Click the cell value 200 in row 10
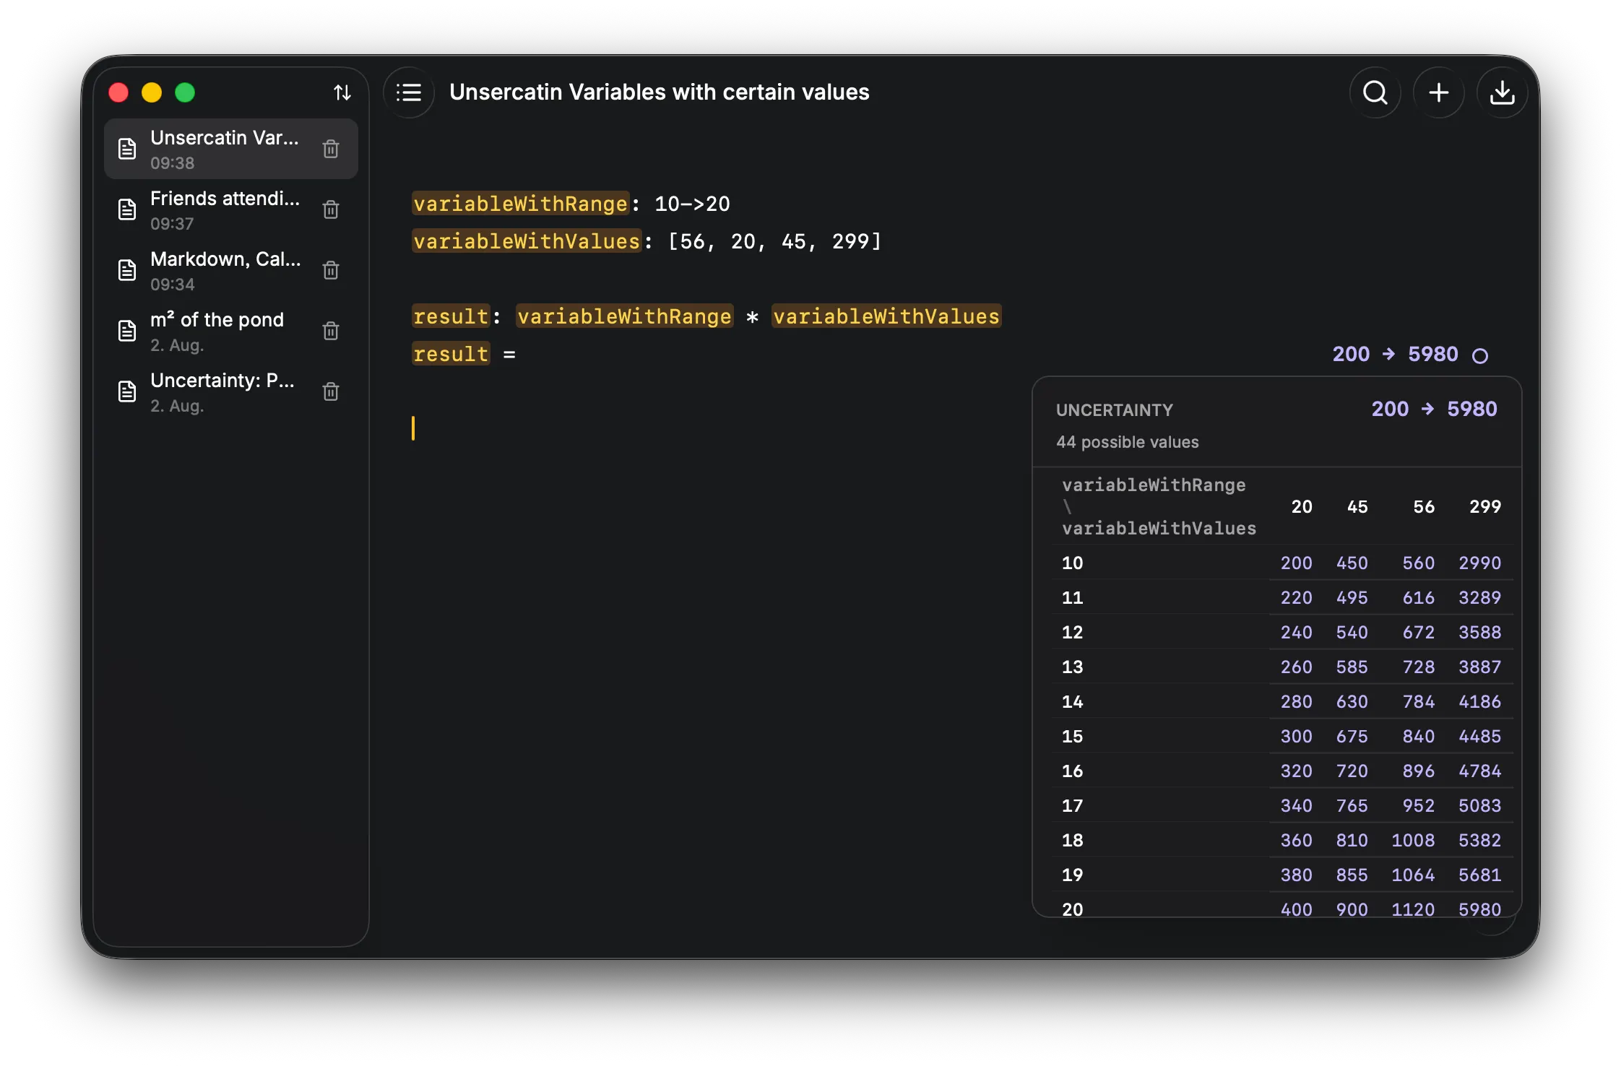This screenshot has height=1066, width=1621. coord(1296,563)
